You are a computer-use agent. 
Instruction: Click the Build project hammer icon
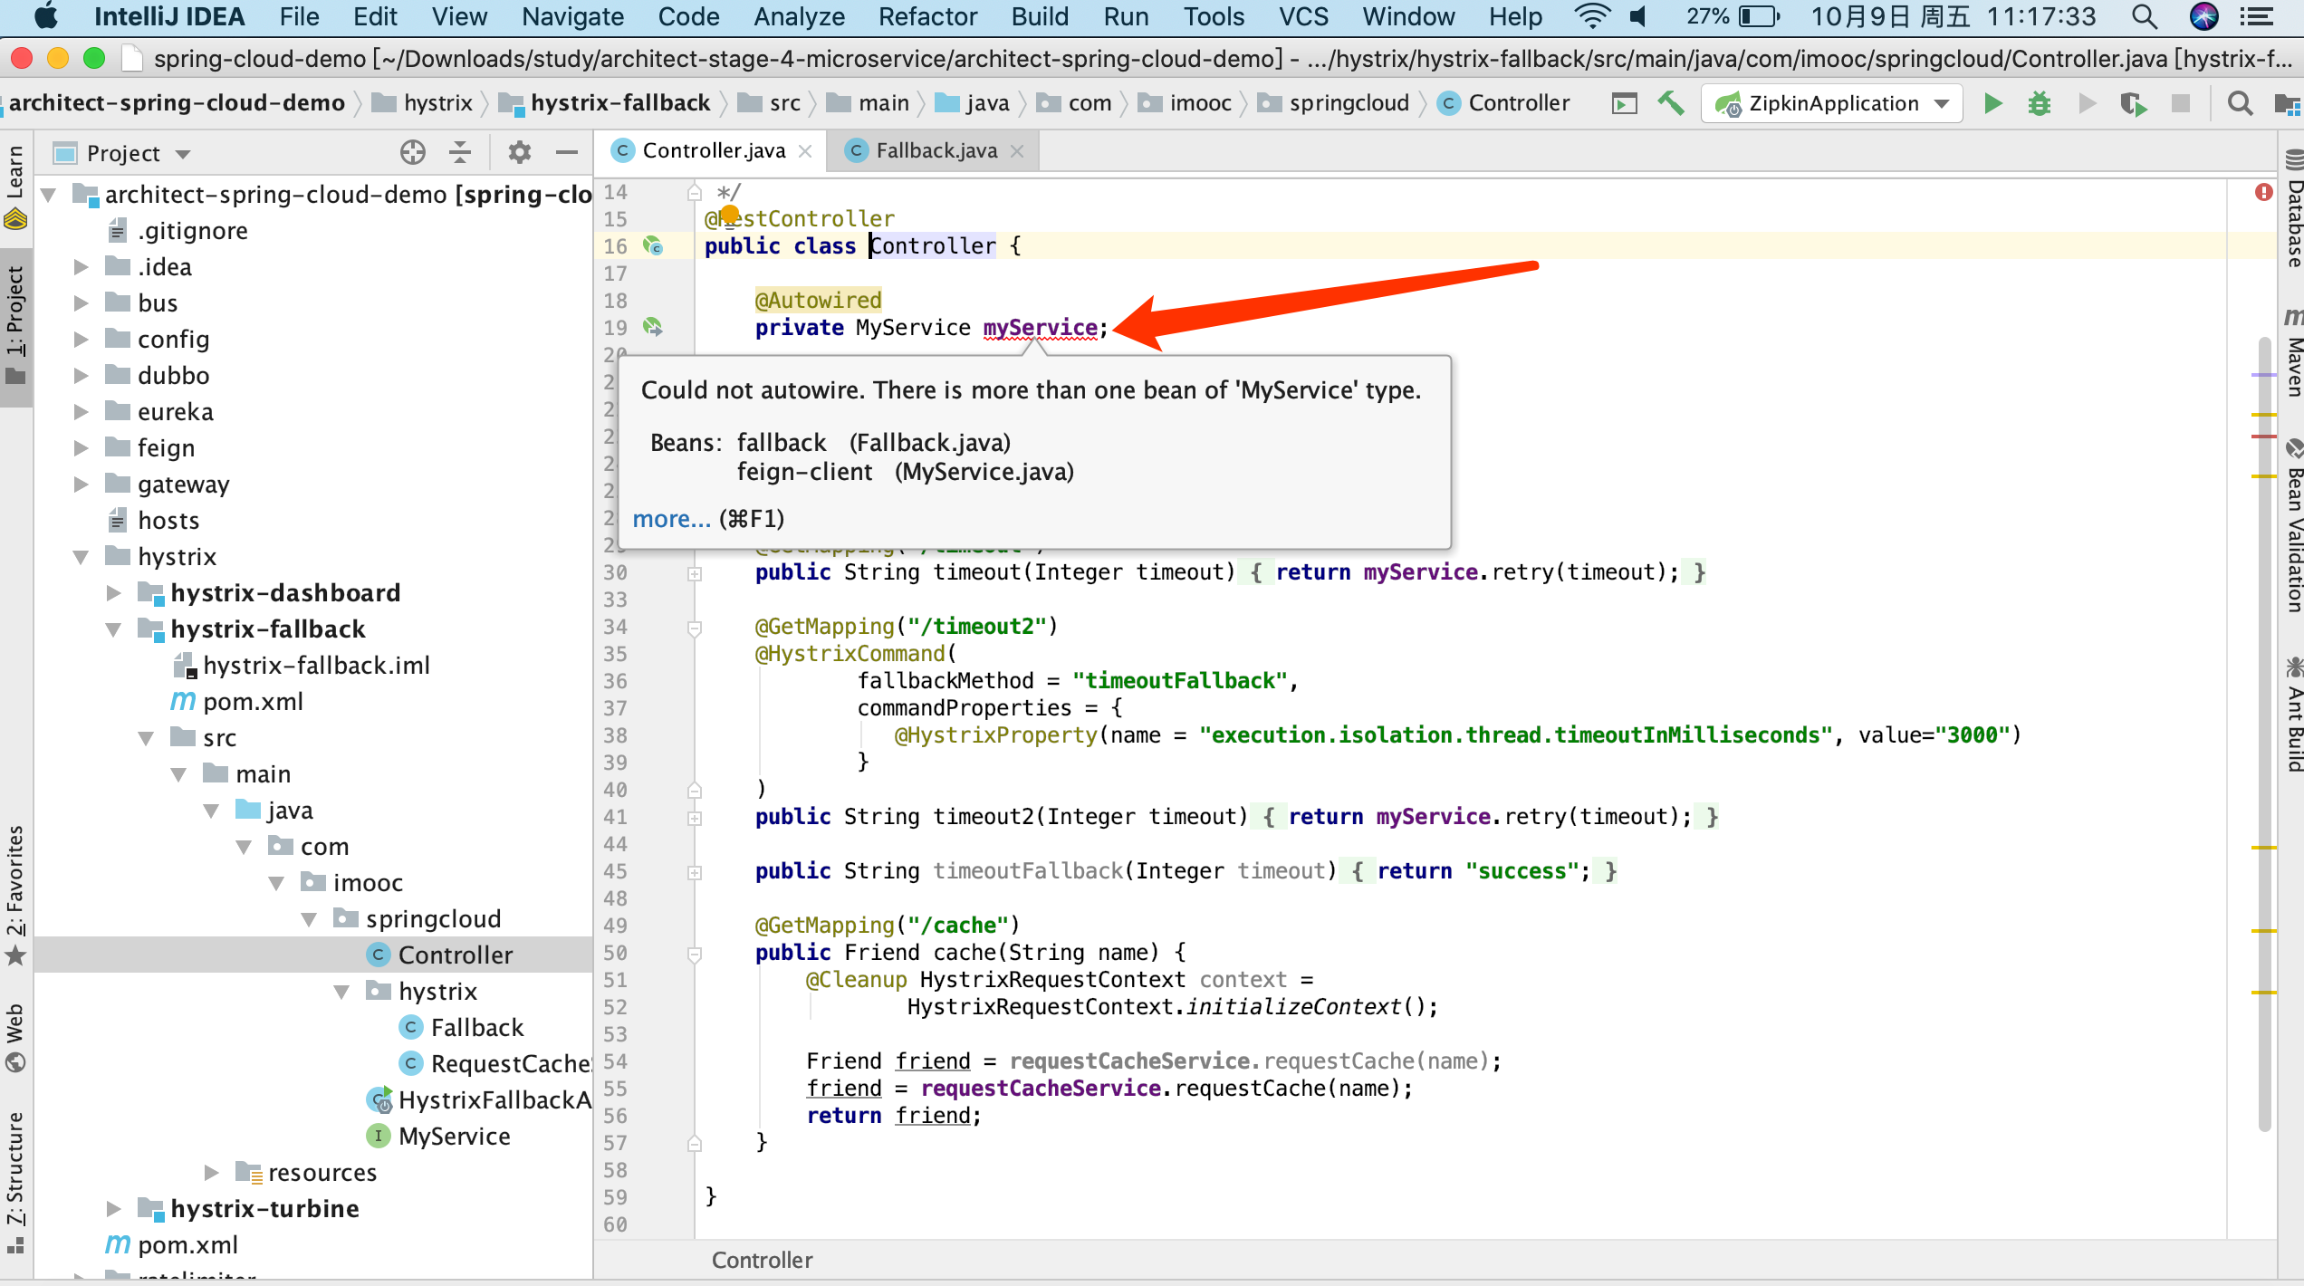point(1671,103)
